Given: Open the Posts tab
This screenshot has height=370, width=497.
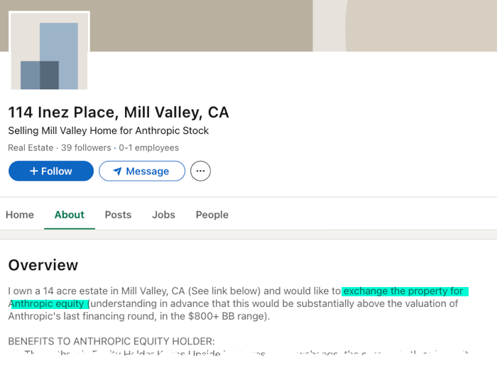Looking at the screenshot, I should click(118, 215).
